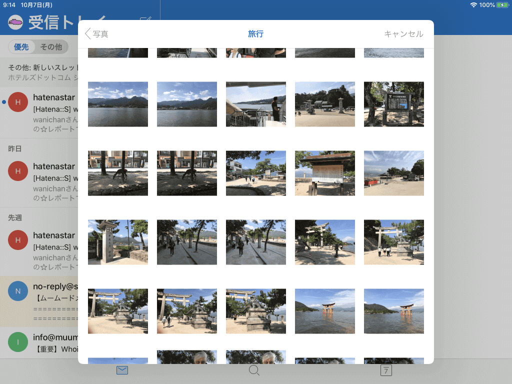
Task: Select the wooden notice board photo
Action: 325,173
